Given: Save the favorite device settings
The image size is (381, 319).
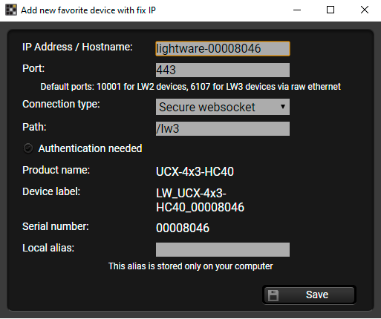Looking at the screenshot, I should point(309,295).
